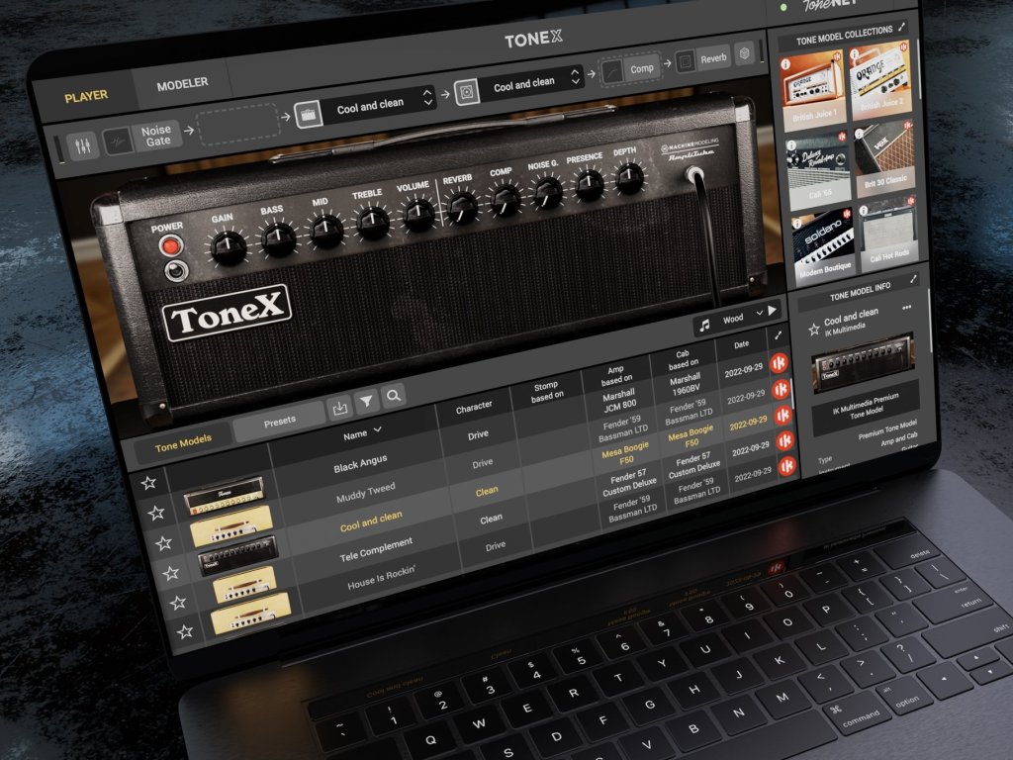The width and height of the screenshot is (1013, 760).
Task: Open the mixer faders icon
Action: 83,146
